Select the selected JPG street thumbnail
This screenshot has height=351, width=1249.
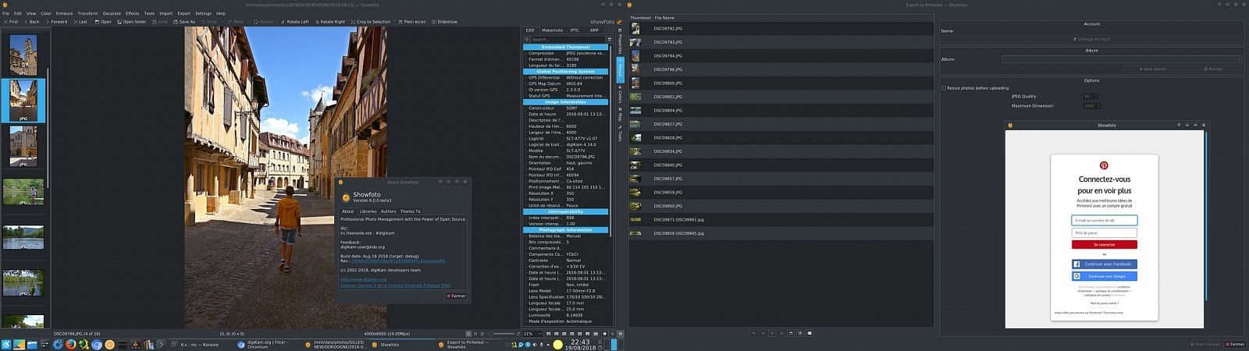pos(23,101)
